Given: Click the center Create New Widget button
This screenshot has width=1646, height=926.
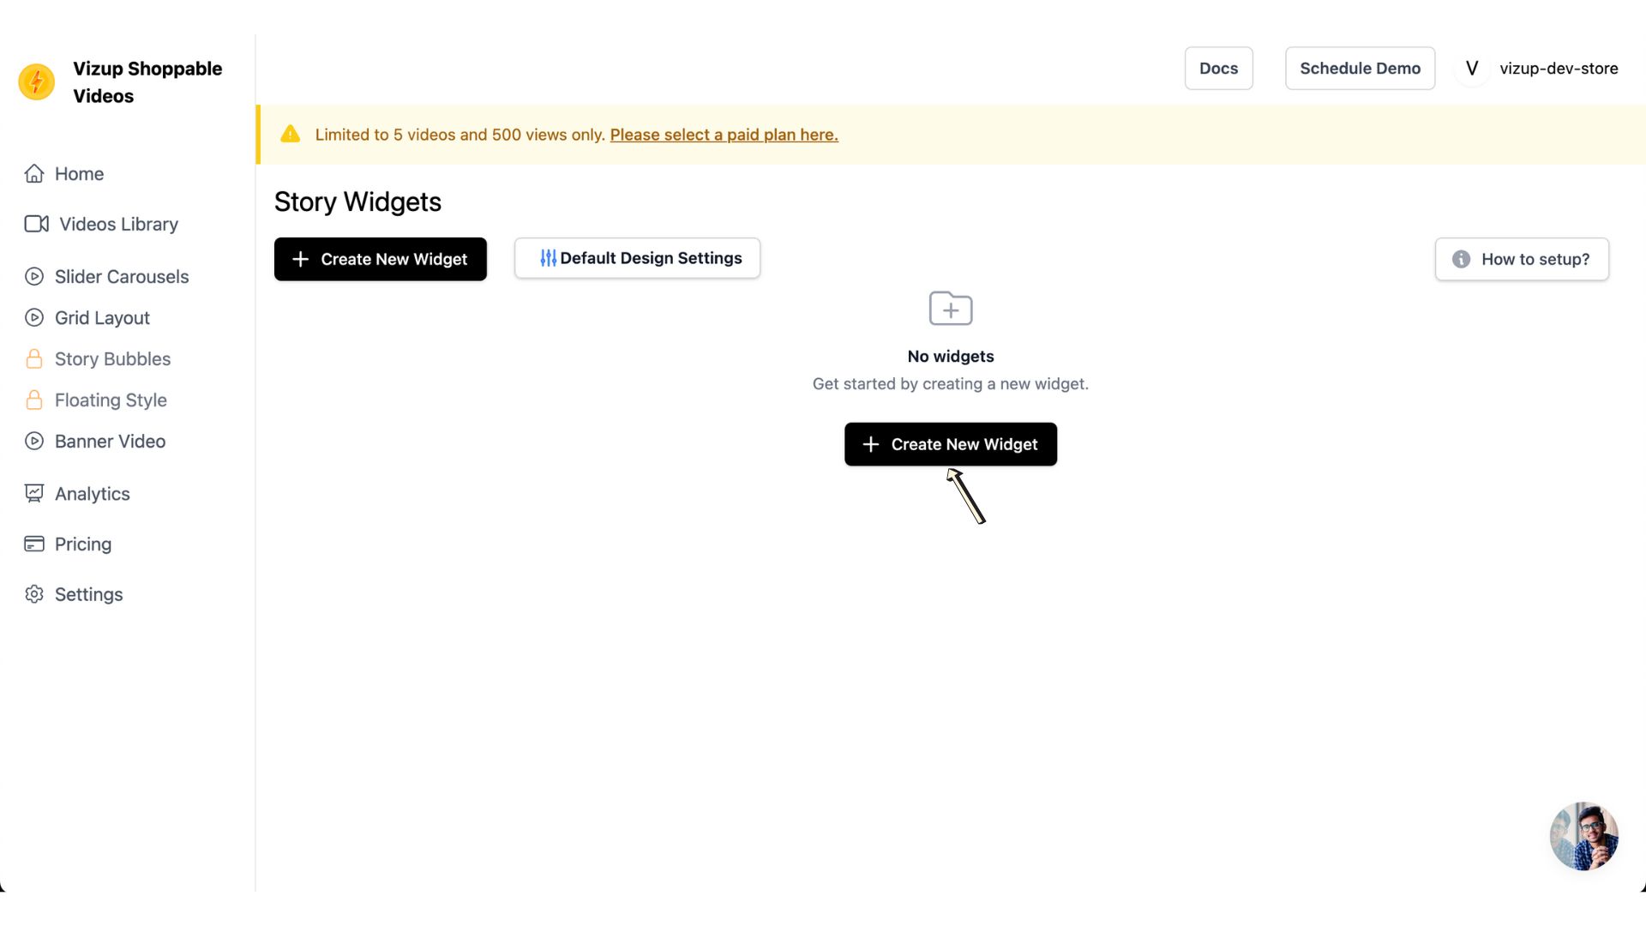Looking at the screenshot, I should tap(951, 443).
